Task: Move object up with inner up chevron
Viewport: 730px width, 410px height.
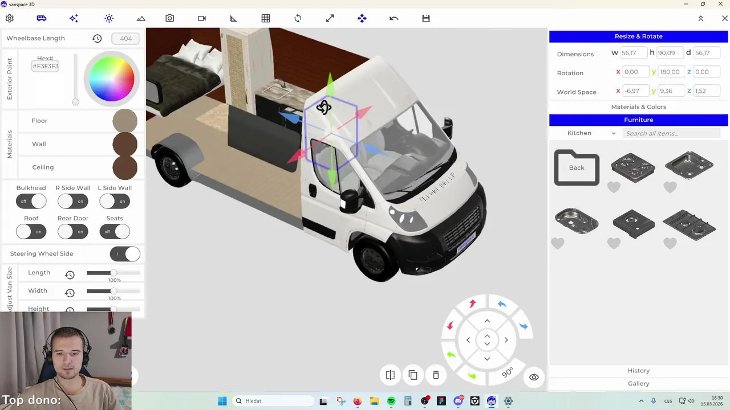Action: [487, 336]
